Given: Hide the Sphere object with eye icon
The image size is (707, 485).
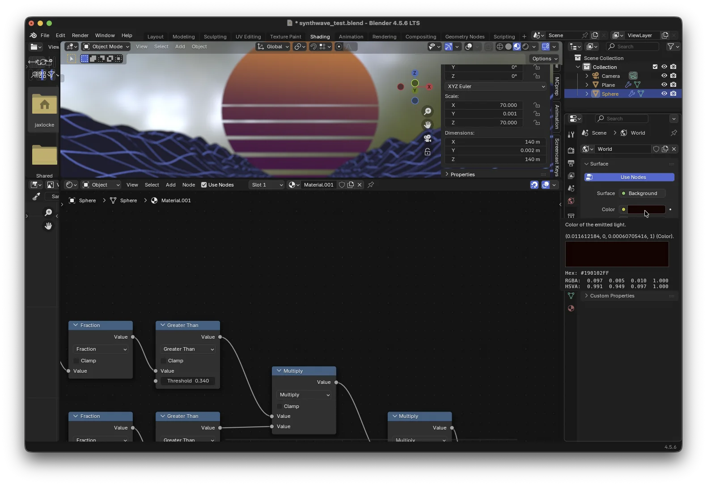Looking at the screenshot, I should coord(664,94).
